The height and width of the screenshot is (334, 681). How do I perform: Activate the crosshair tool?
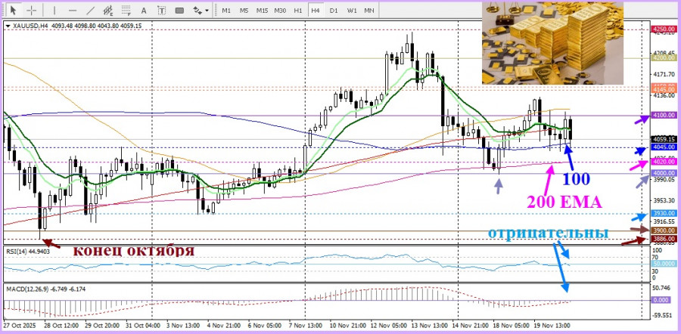click(32, 10)
